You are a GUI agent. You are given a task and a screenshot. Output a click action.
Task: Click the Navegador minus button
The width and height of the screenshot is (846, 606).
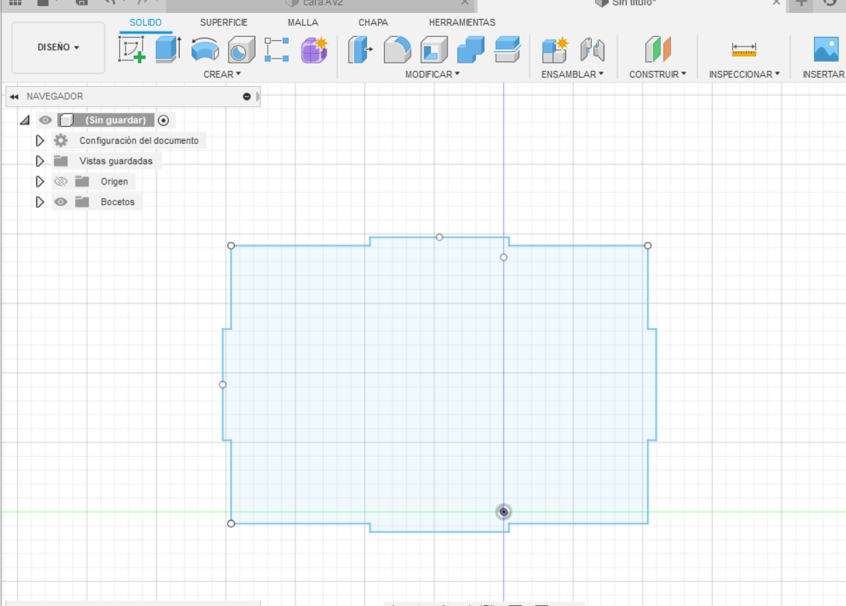(x=247, y=97)
